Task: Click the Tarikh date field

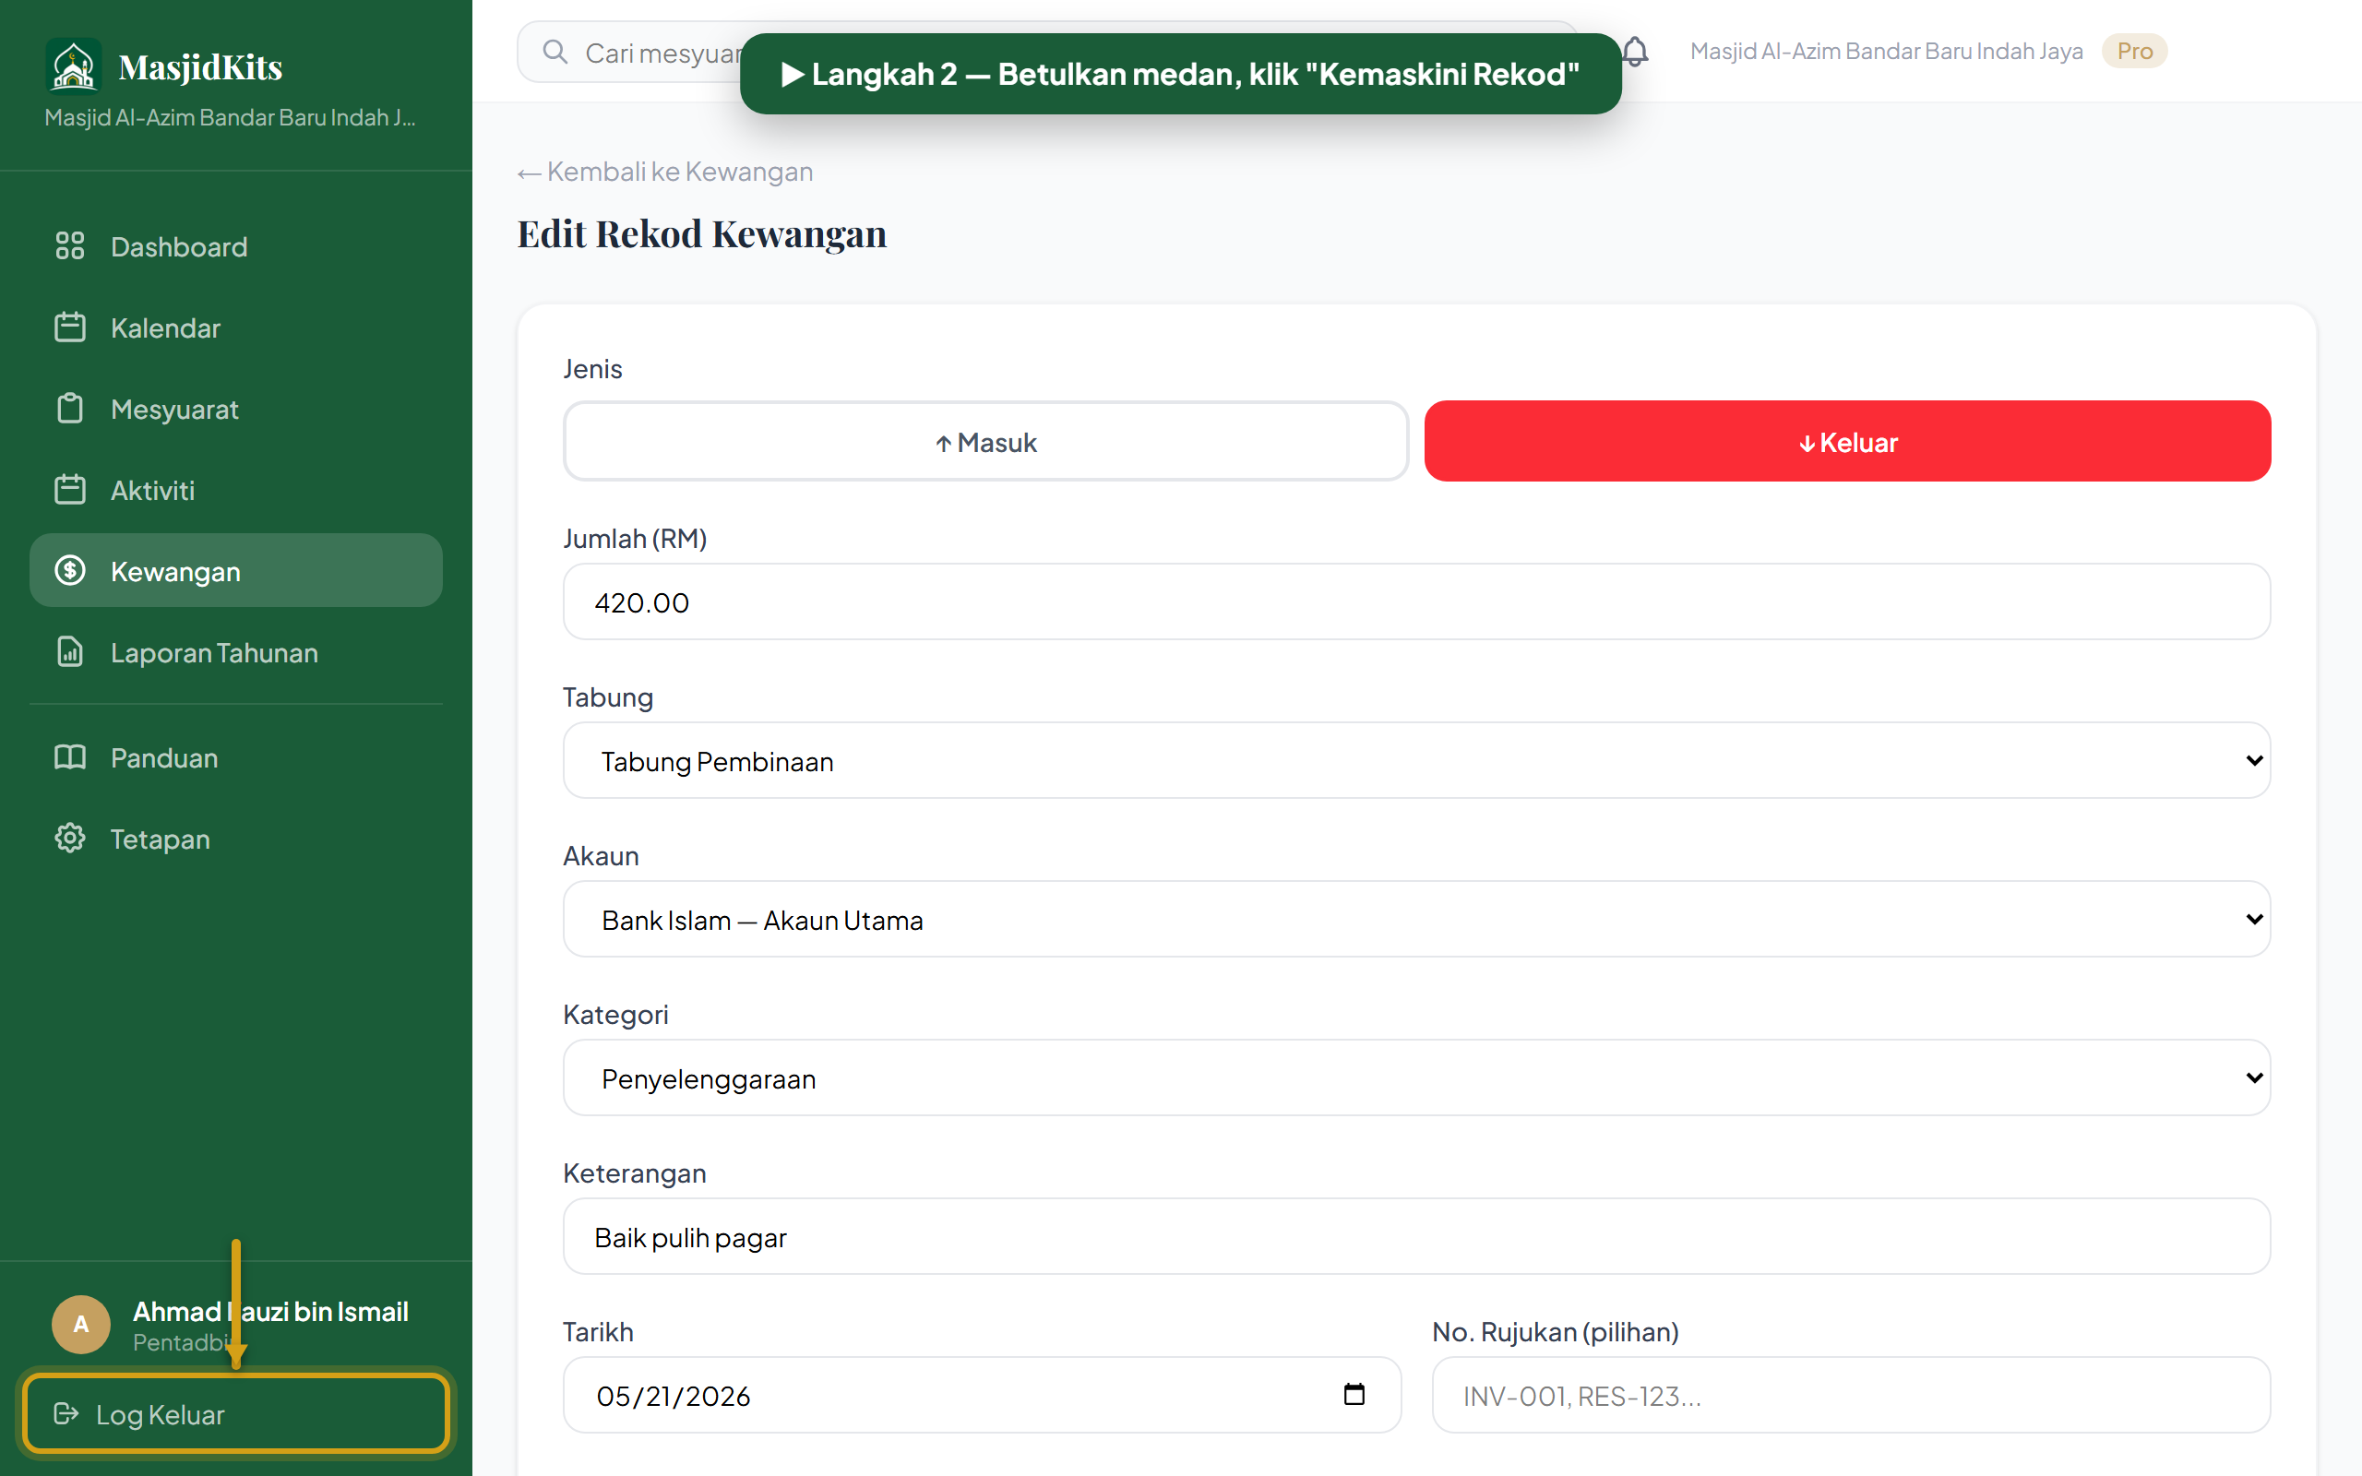Action: click(982, 1395)
